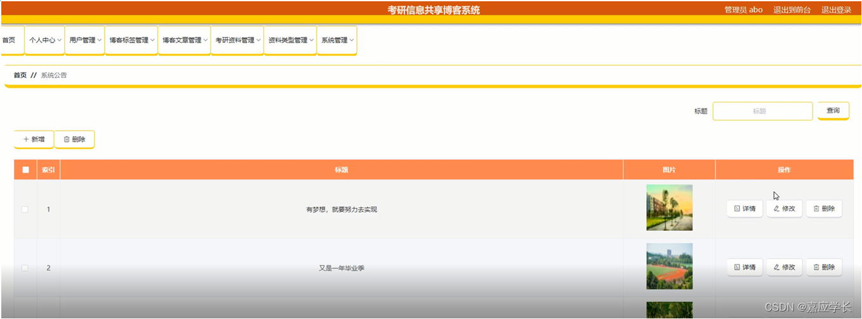Click the 图片 column header
Screen dimensions: 862x319
(669, 170)
